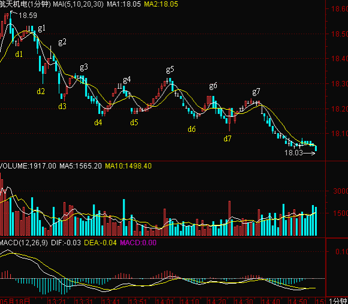Click the MA5:1565.20 volume average label

pos(81,166)
